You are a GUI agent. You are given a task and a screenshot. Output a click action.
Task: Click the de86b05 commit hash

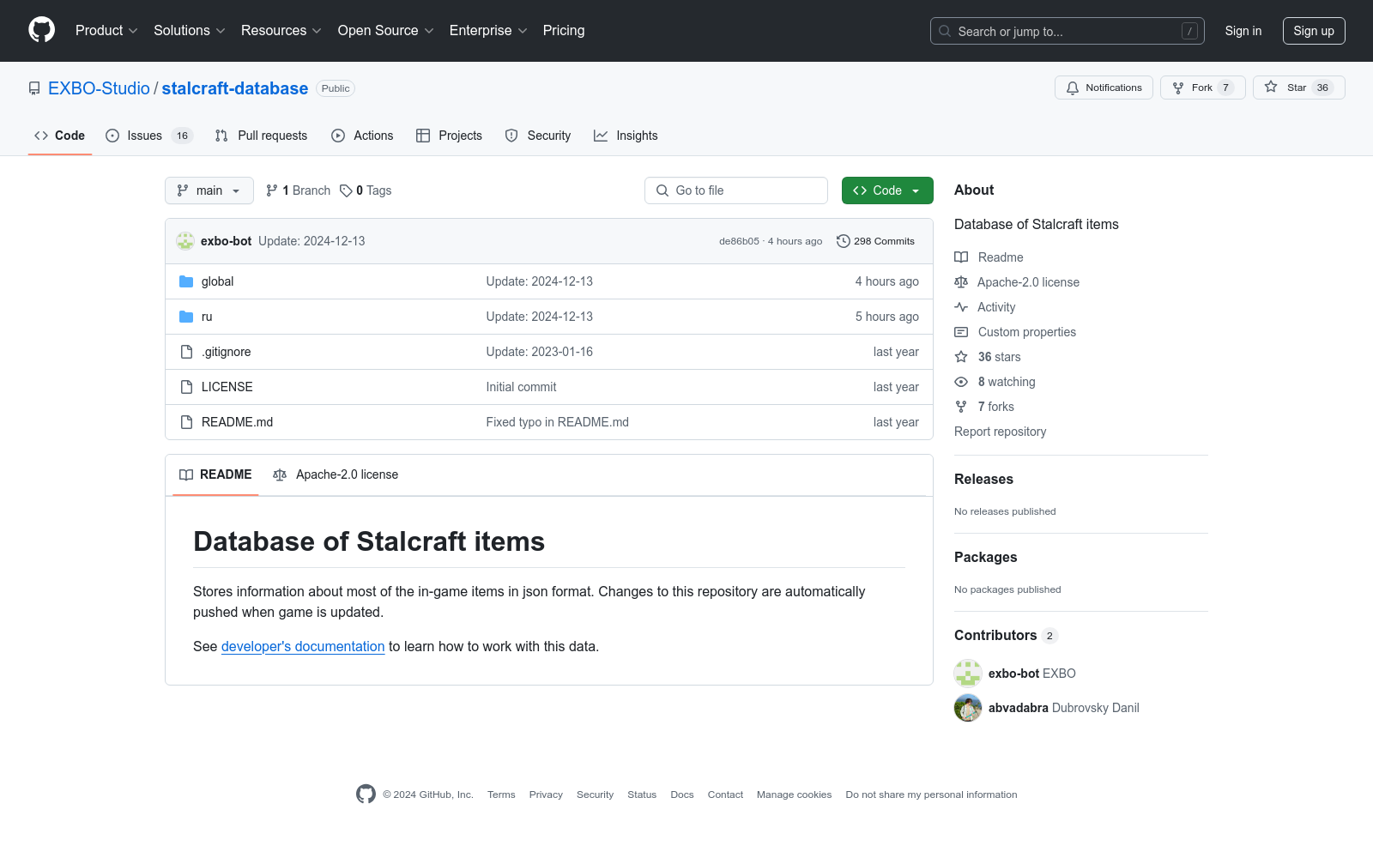coord(739,241)
